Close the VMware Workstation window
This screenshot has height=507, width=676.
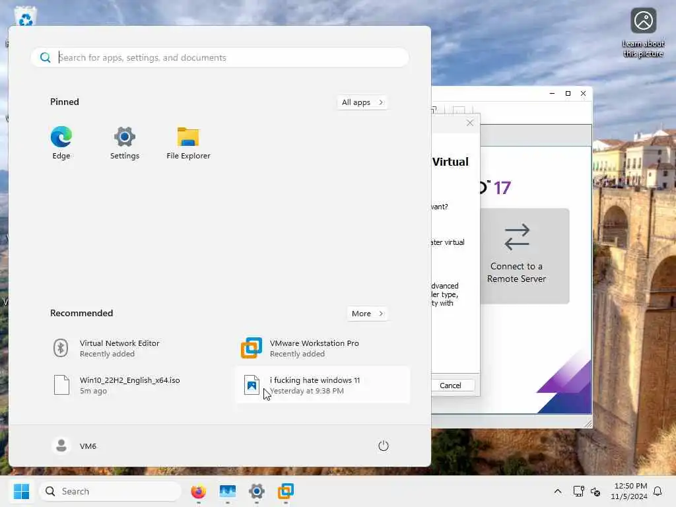(x=584, y=94)
